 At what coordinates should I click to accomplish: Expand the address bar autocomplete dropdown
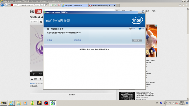point(48,5)
